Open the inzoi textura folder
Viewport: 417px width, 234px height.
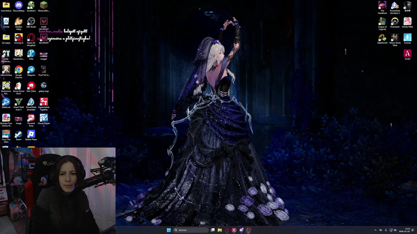click(6, 6)
